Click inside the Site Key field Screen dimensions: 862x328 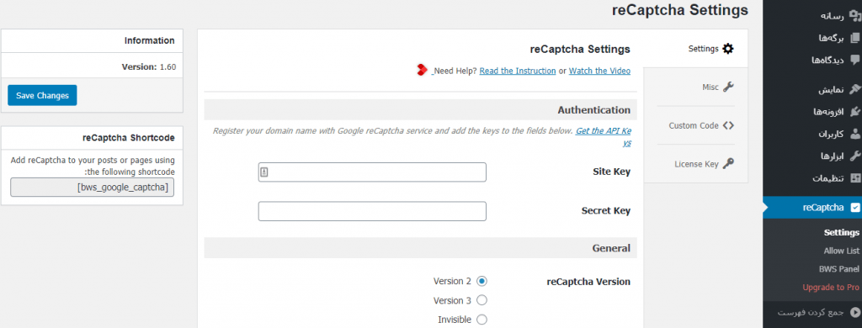coord(372,172)
